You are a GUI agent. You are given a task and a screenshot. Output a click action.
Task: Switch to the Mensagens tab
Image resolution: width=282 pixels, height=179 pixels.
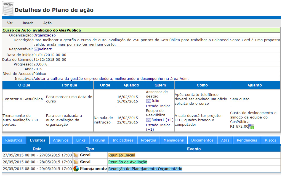point(174,140)
